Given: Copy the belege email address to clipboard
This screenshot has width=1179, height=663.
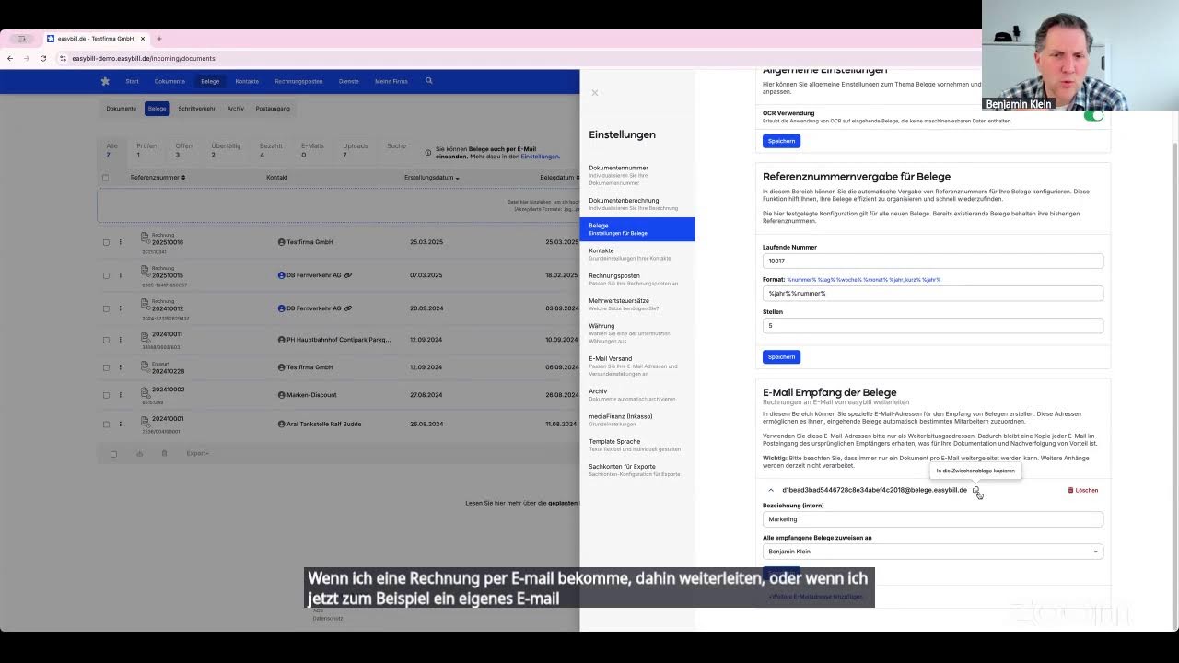Looking at the screenshot, I should pos(976,490).
